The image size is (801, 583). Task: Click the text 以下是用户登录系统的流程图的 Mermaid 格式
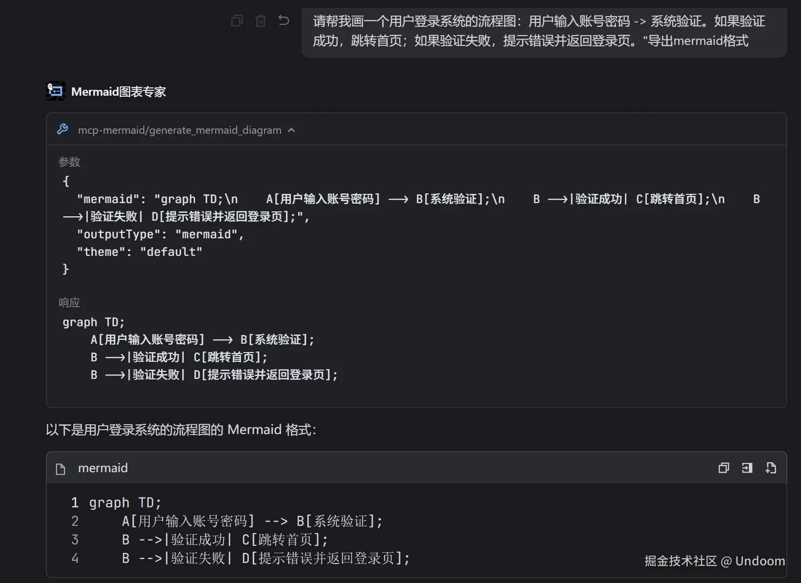point(181,430)
